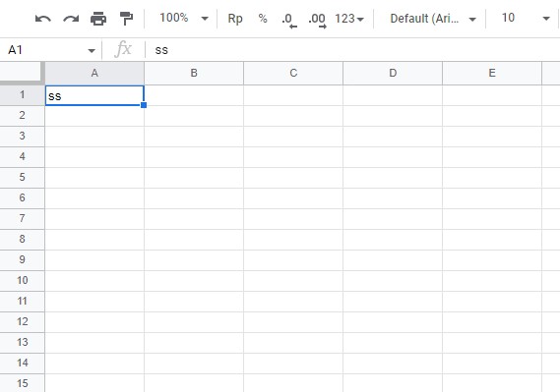The image size is (560, 392).
Task: Select row 5 header
Action: pyautogui.click(x=22, y=178)
